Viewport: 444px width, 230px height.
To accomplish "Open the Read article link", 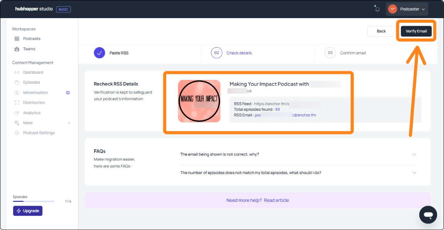I will pyautogui.click(x=276, y=200).
